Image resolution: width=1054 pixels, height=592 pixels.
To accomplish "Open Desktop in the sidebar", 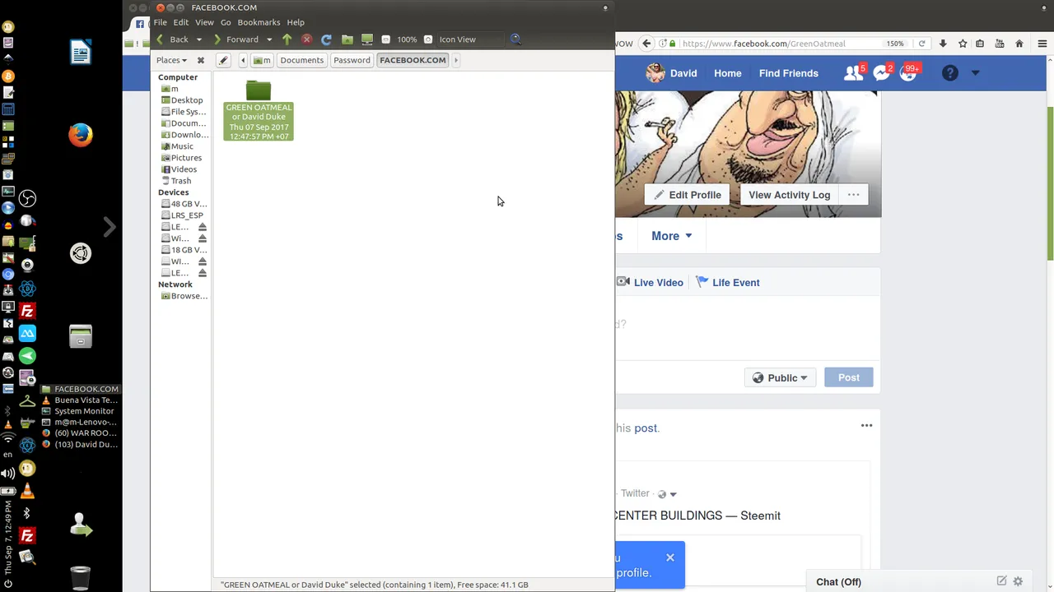I will tap(183, 100).
